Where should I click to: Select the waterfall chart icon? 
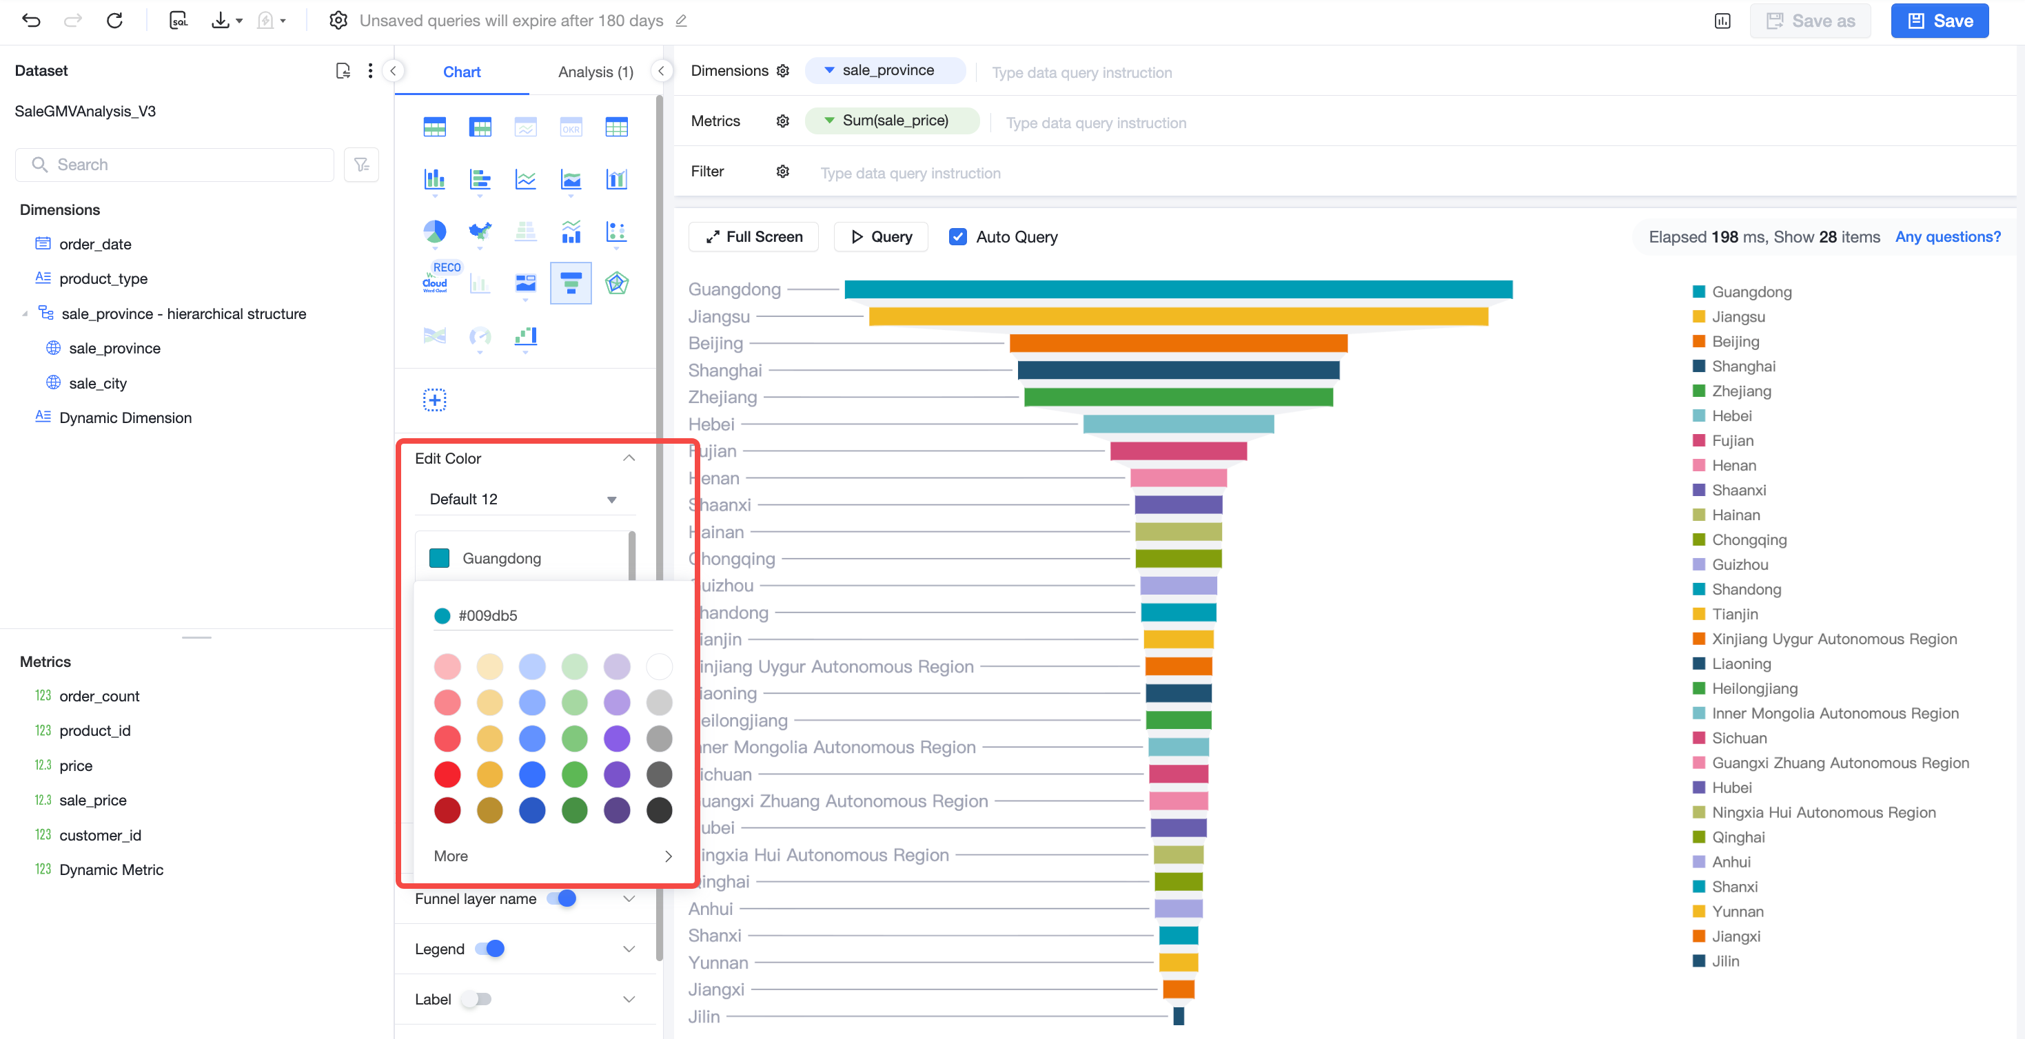(525, 336)
